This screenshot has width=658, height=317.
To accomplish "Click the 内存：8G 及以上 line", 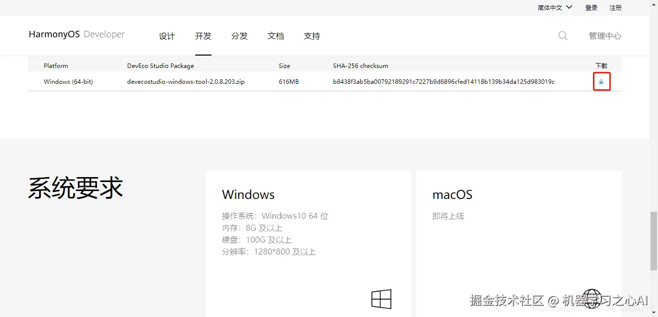I will [x=252, y=228].
